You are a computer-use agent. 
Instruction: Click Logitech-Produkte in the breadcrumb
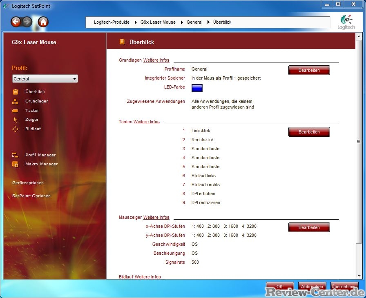pyautogui.click(x=112, y=22)
